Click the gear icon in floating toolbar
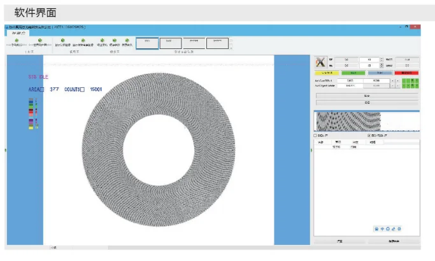This screenshot has width=435, height=261. (399, 229)
